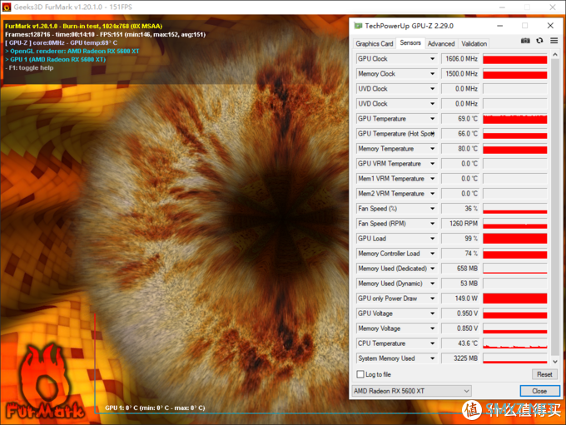Click the GPU Temperature history graph
Screen dimensions: 566x425
514,119
